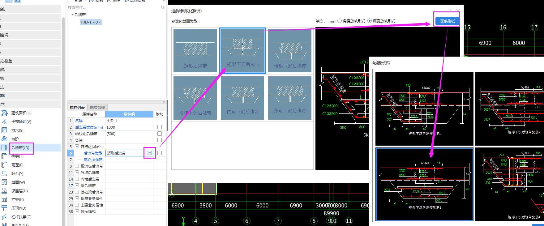The height and width of the screenshot is (226, 544).
Task: Click the 轴线距后浇带 value (500)
Action: (x=129, y=134)
